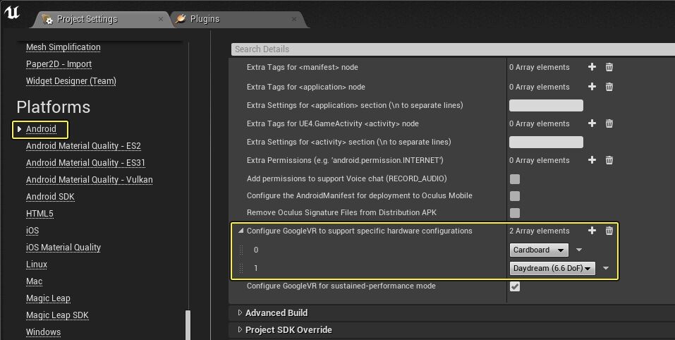
Task: Add element to UE4.GameActivity activity tags
Action: [x=592, y=123]
